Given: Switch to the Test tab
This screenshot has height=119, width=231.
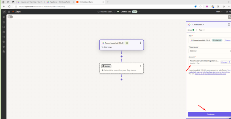Looking at the screenshot, I should coord(202,30).
